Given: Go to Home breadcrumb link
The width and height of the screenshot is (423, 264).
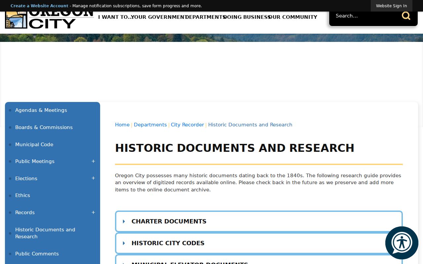Looking at the screenshot, I should (122, 125).
